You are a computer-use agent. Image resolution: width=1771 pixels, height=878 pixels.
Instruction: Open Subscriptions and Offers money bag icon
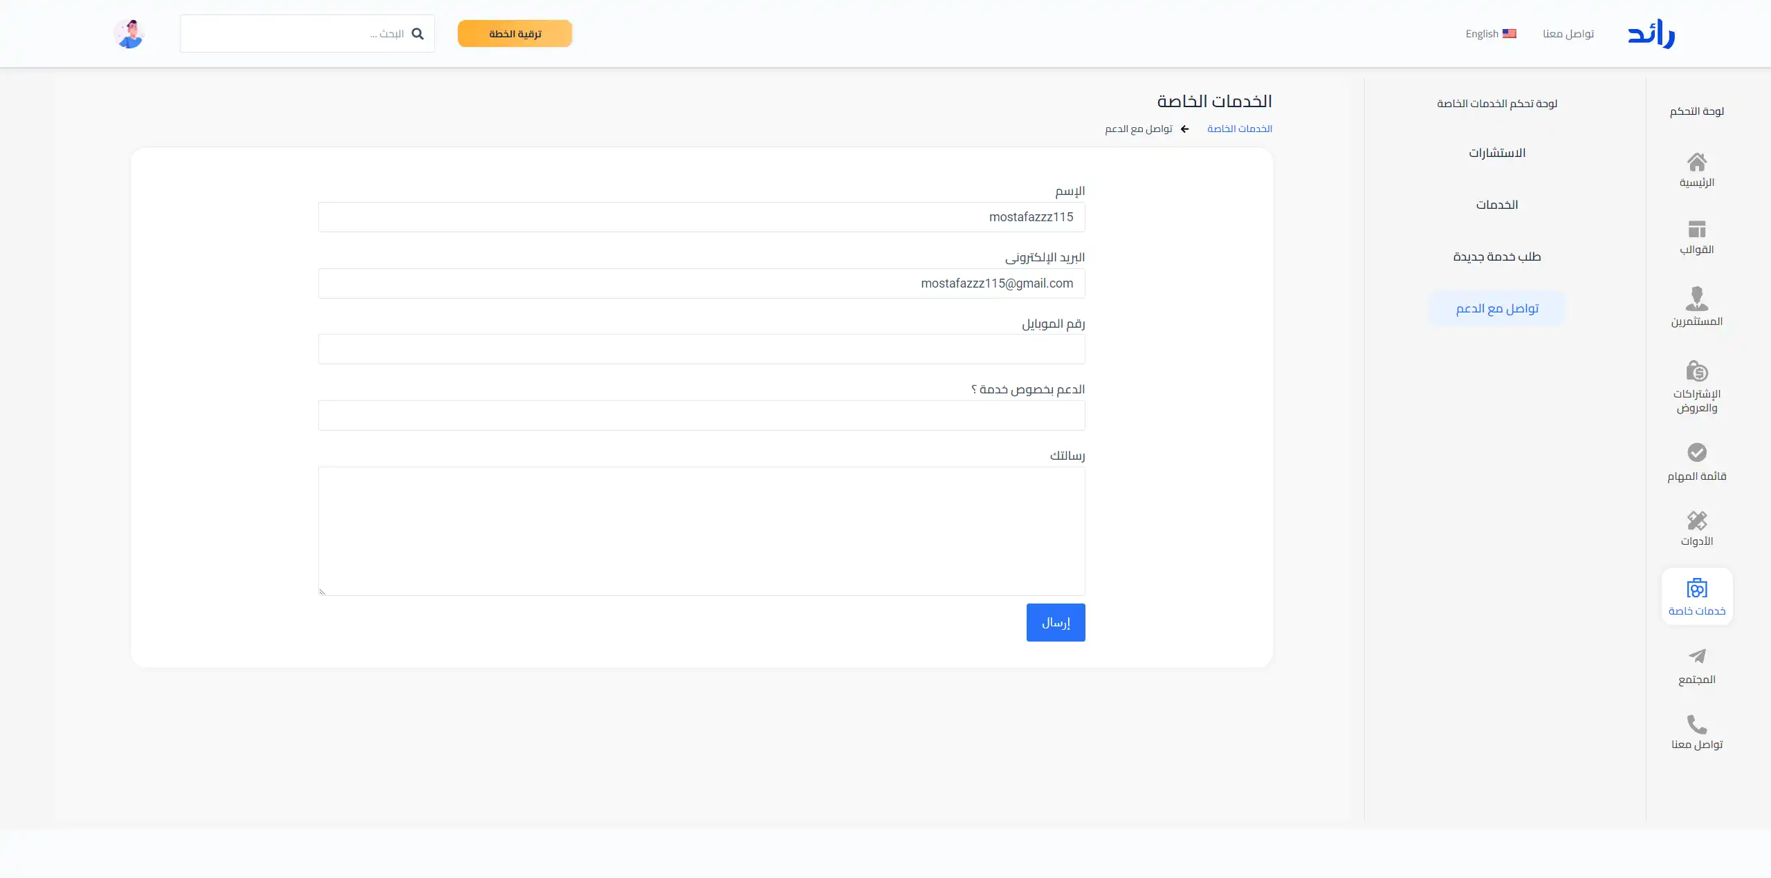[x=1696, y=371]
